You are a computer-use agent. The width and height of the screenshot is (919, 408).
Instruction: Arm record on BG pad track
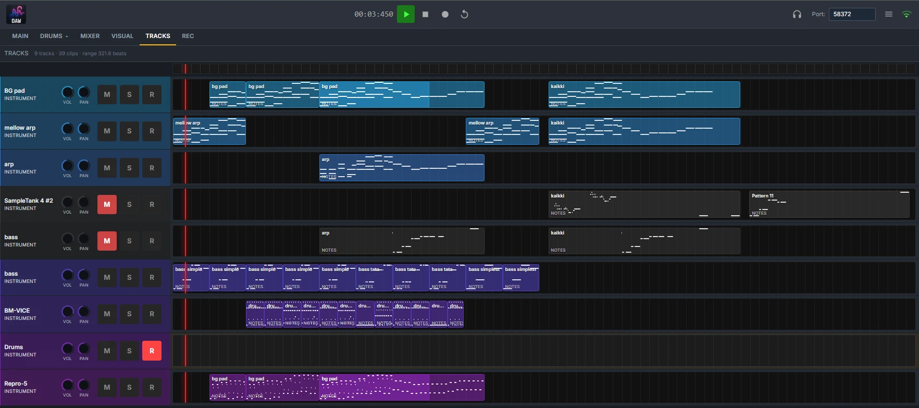pos(152,95)
